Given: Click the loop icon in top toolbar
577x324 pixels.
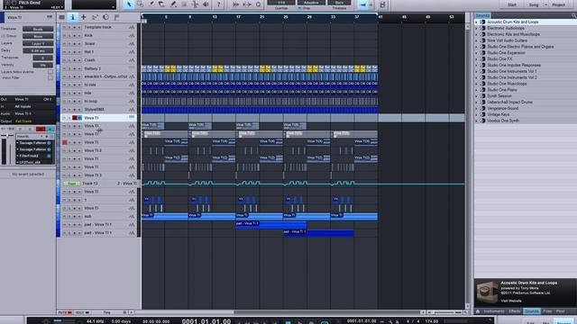Looking at the screenshot, I should pos(259,4).
